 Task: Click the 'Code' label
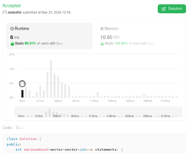[x=7, y=128]
